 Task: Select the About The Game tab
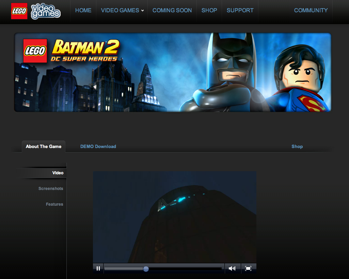coord(44,147)
